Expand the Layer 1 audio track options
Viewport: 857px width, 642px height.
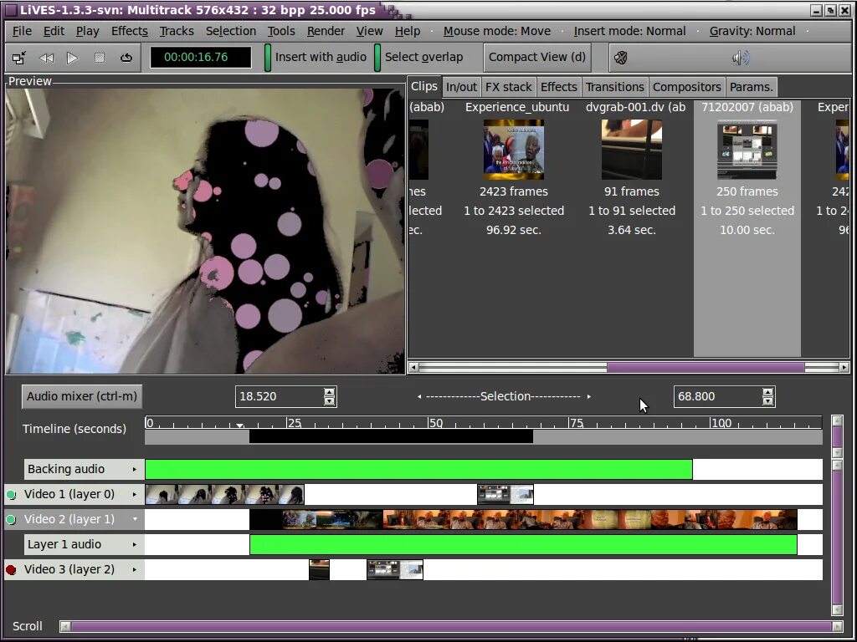click(x=136, y=544)
